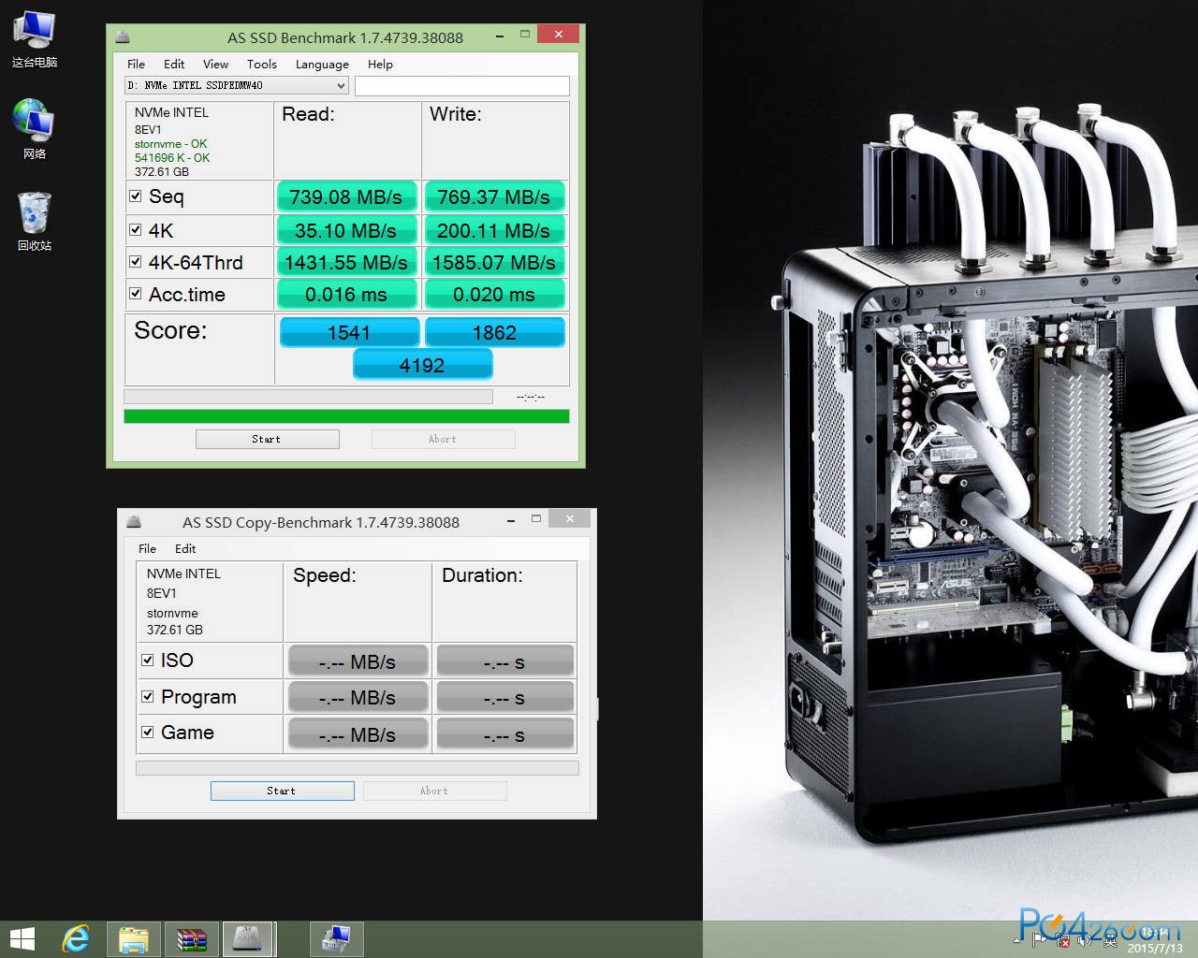
Task: Select the 回收站 recycle bin icon
Action: 35,221
